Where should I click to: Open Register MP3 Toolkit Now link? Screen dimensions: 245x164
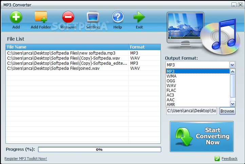pyautogui.click(x=26, y=159)
